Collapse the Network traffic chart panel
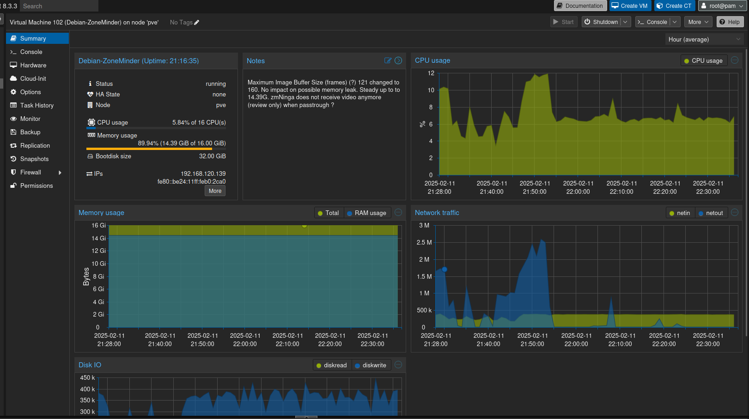The height and width of the screenshot is (419, 749). pyautogui.click(x=735, y=212)
